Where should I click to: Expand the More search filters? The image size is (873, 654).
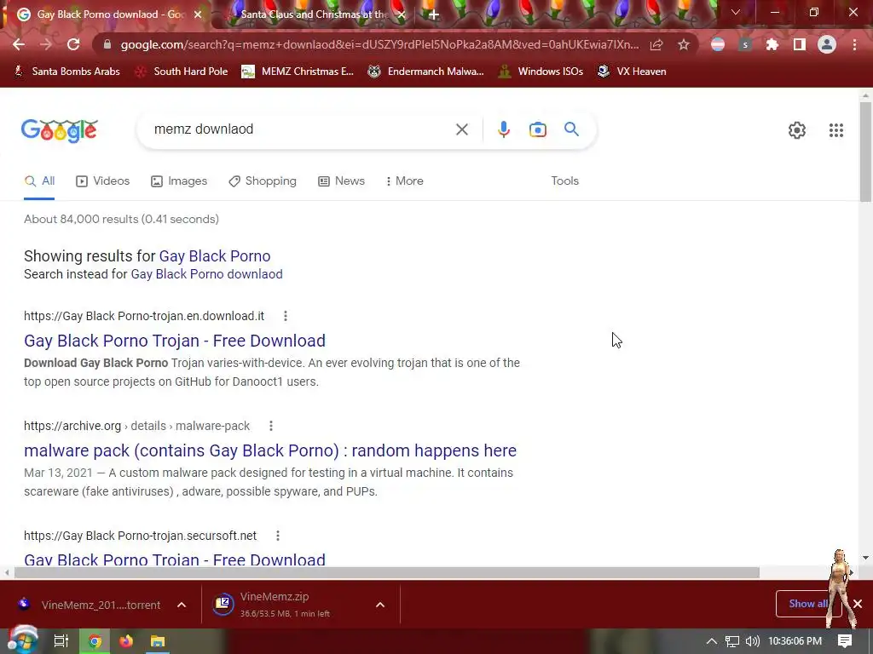click(405, 181)
